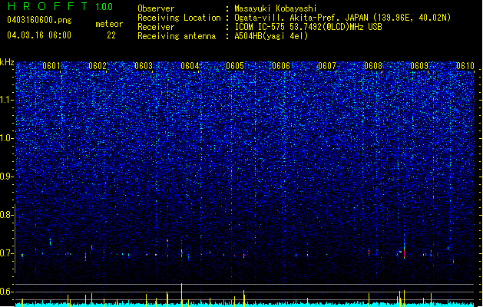This screenshot has height=307, width=483.
Task: Click the meteor count value 22
Action: 111,35
